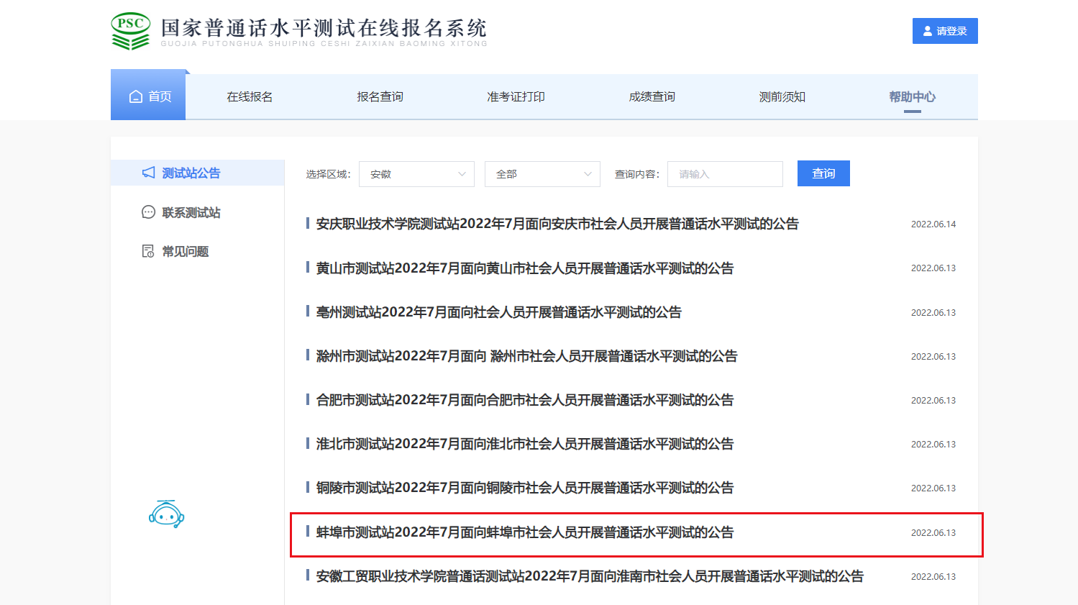Focus the 查询内容 input field
The image size is (1078, 605).
[725, 174]
